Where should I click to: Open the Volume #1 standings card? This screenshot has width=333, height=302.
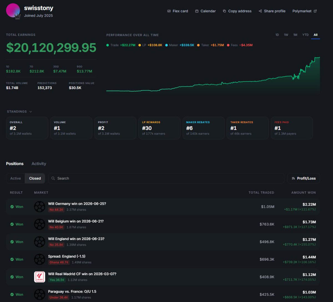71,128
